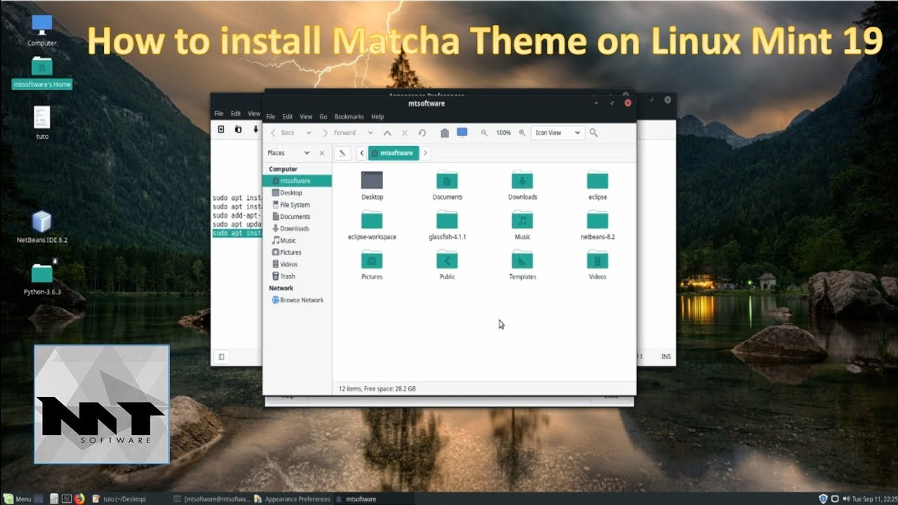Open the Edit menu in mtsoftware window
This screenshot has height=505, width=898.
coord(288,116)
